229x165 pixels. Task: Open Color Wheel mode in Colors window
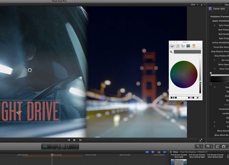coord(172,46)
